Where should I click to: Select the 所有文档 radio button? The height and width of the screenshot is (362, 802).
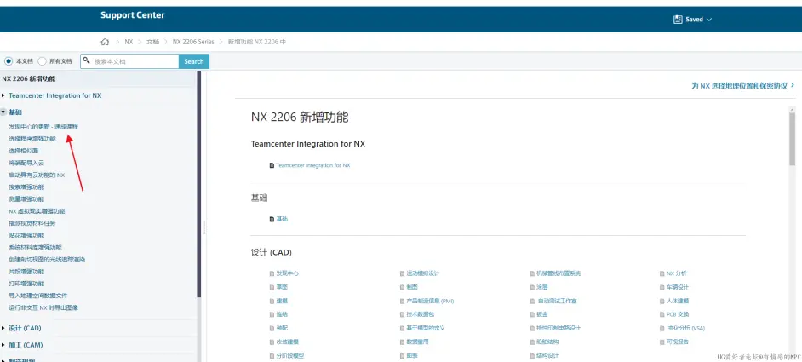[43, 61]
